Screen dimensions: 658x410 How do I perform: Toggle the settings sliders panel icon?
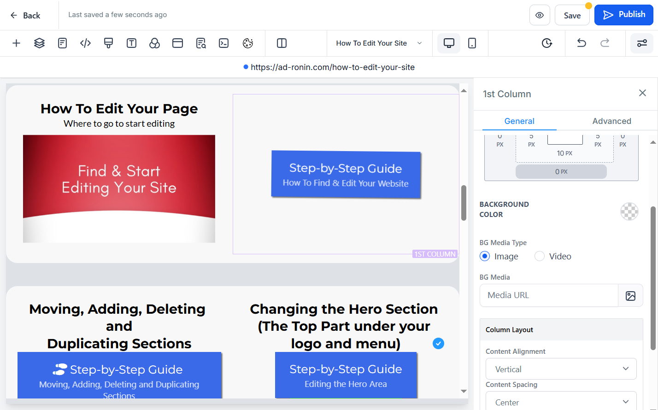tap(642, 43)
